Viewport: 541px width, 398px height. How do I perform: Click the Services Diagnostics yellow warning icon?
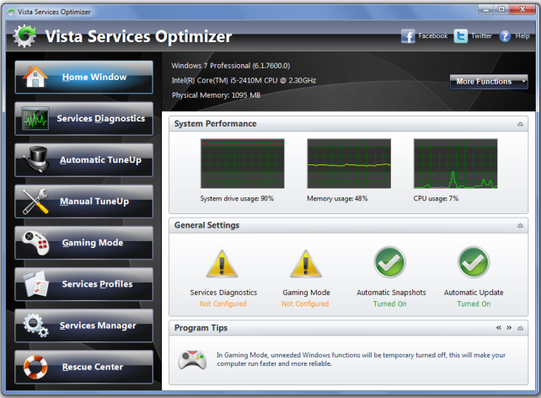(x=222, y=264)
